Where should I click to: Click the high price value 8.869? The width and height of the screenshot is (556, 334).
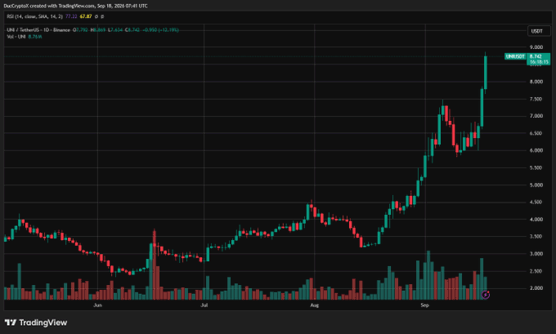[98, 30]
